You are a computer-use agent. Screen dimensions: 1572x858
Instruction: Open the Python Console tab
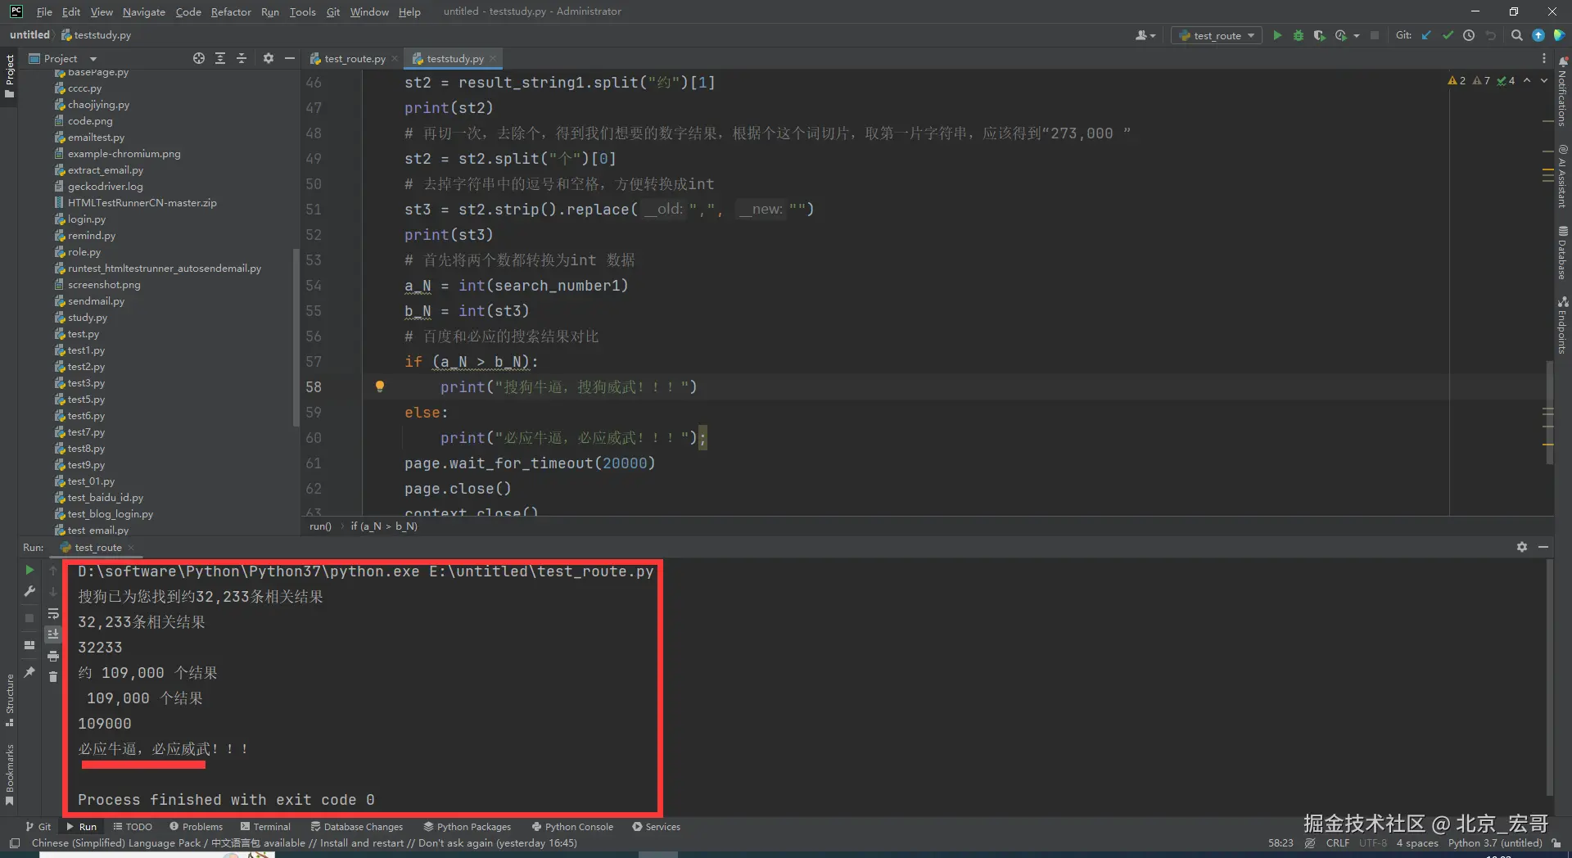click(x=572, y=827)
